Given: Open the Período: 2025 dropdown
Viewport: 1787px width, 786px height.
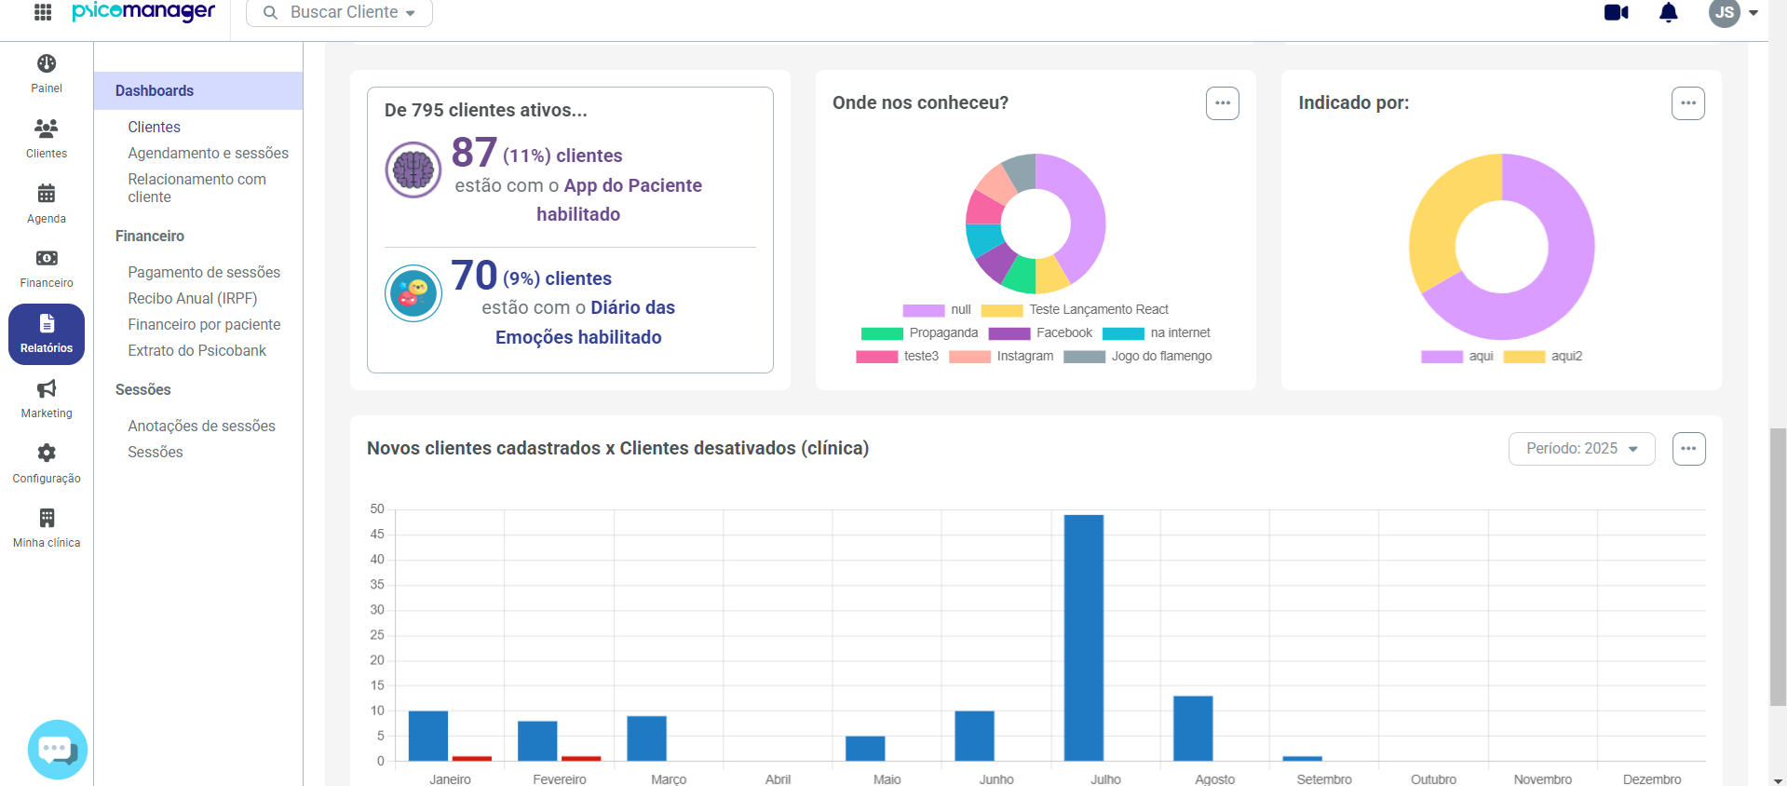Looking at the screenshot, I should pyautogui.click(x=1581, y=449).
